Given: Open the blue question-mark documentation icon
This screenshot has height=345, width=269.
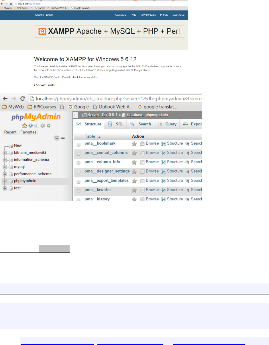Looking at the screenshot, I should [x=31, y=126].
